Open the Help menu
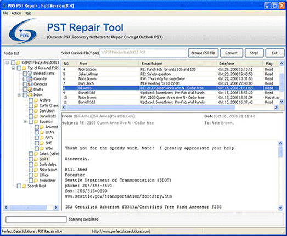The height and width of the screenshot is (236, 287). 28,13
